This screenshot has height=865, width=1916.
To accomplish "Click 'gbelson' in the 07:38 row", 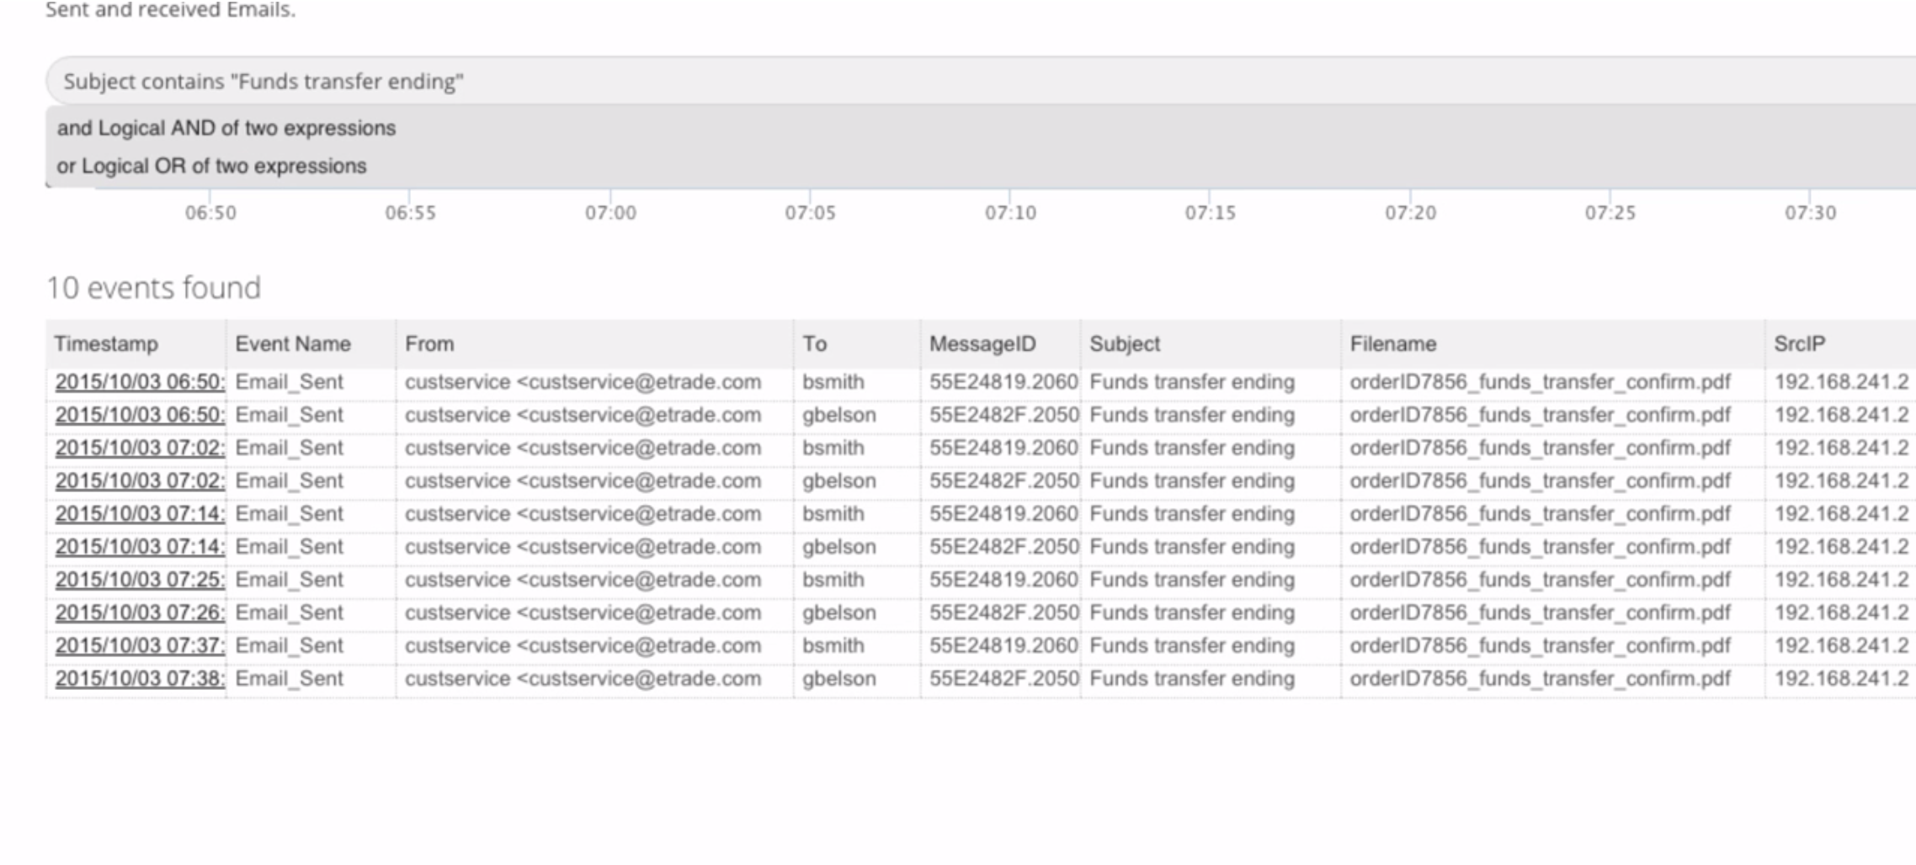I will [839, 678].
